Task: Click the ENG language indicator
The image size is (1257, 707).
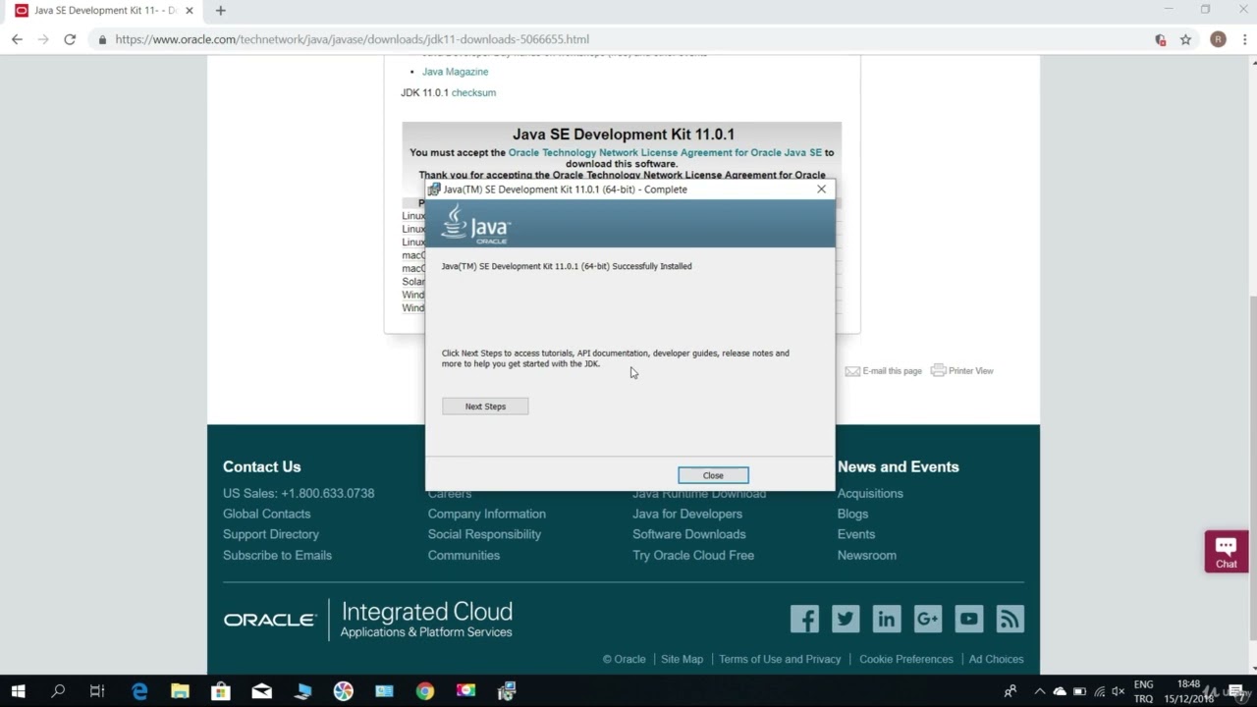Action: pyautogui.click(x=1143, y=684)
